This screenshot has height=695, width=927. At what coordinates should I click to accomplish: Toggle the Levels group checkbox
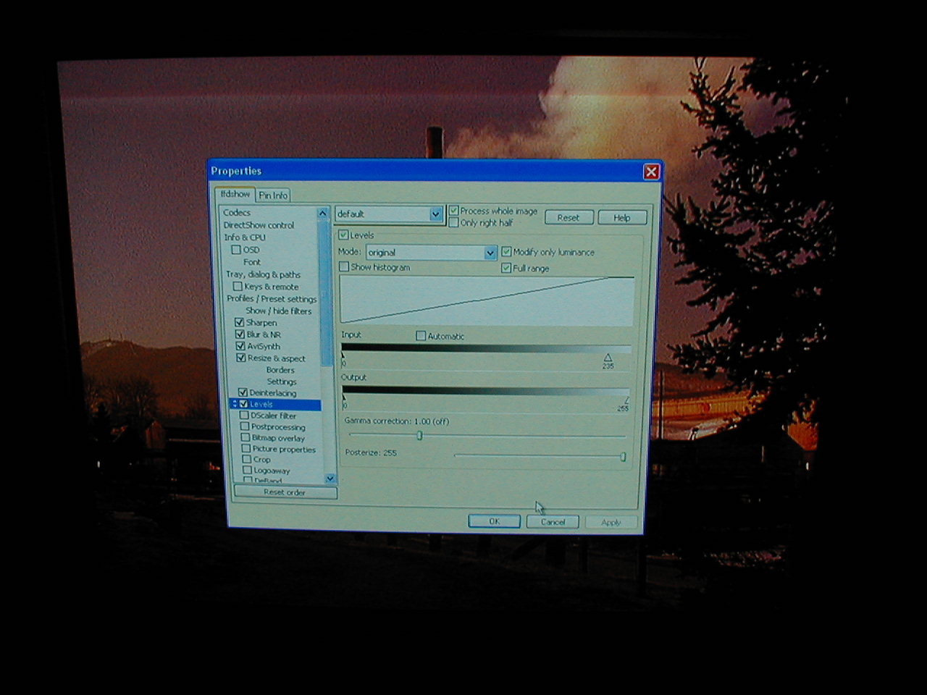click(343, 235)
